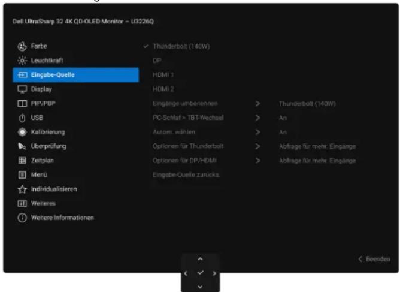The image size is (400, 292).
Task: Click the Autom. wählen label
Action: point(174,132)
